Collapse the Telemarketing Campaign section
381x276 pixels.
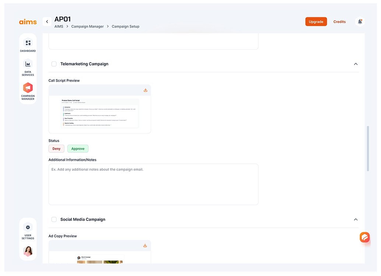click(356, 64)
